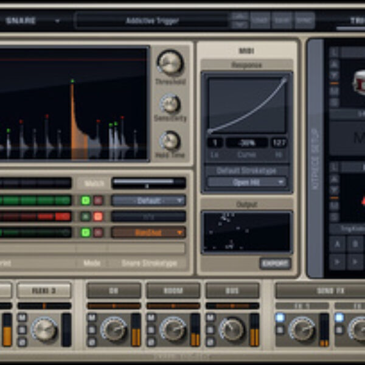Click the upper end point of the Response curve
The height and width of the screenshot is (365, 365).
(284, 80)
